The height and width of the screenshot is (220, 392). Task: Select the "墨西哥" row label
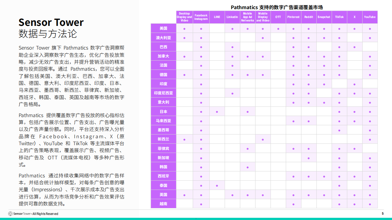pyautogui.click(x=163, y=130)
